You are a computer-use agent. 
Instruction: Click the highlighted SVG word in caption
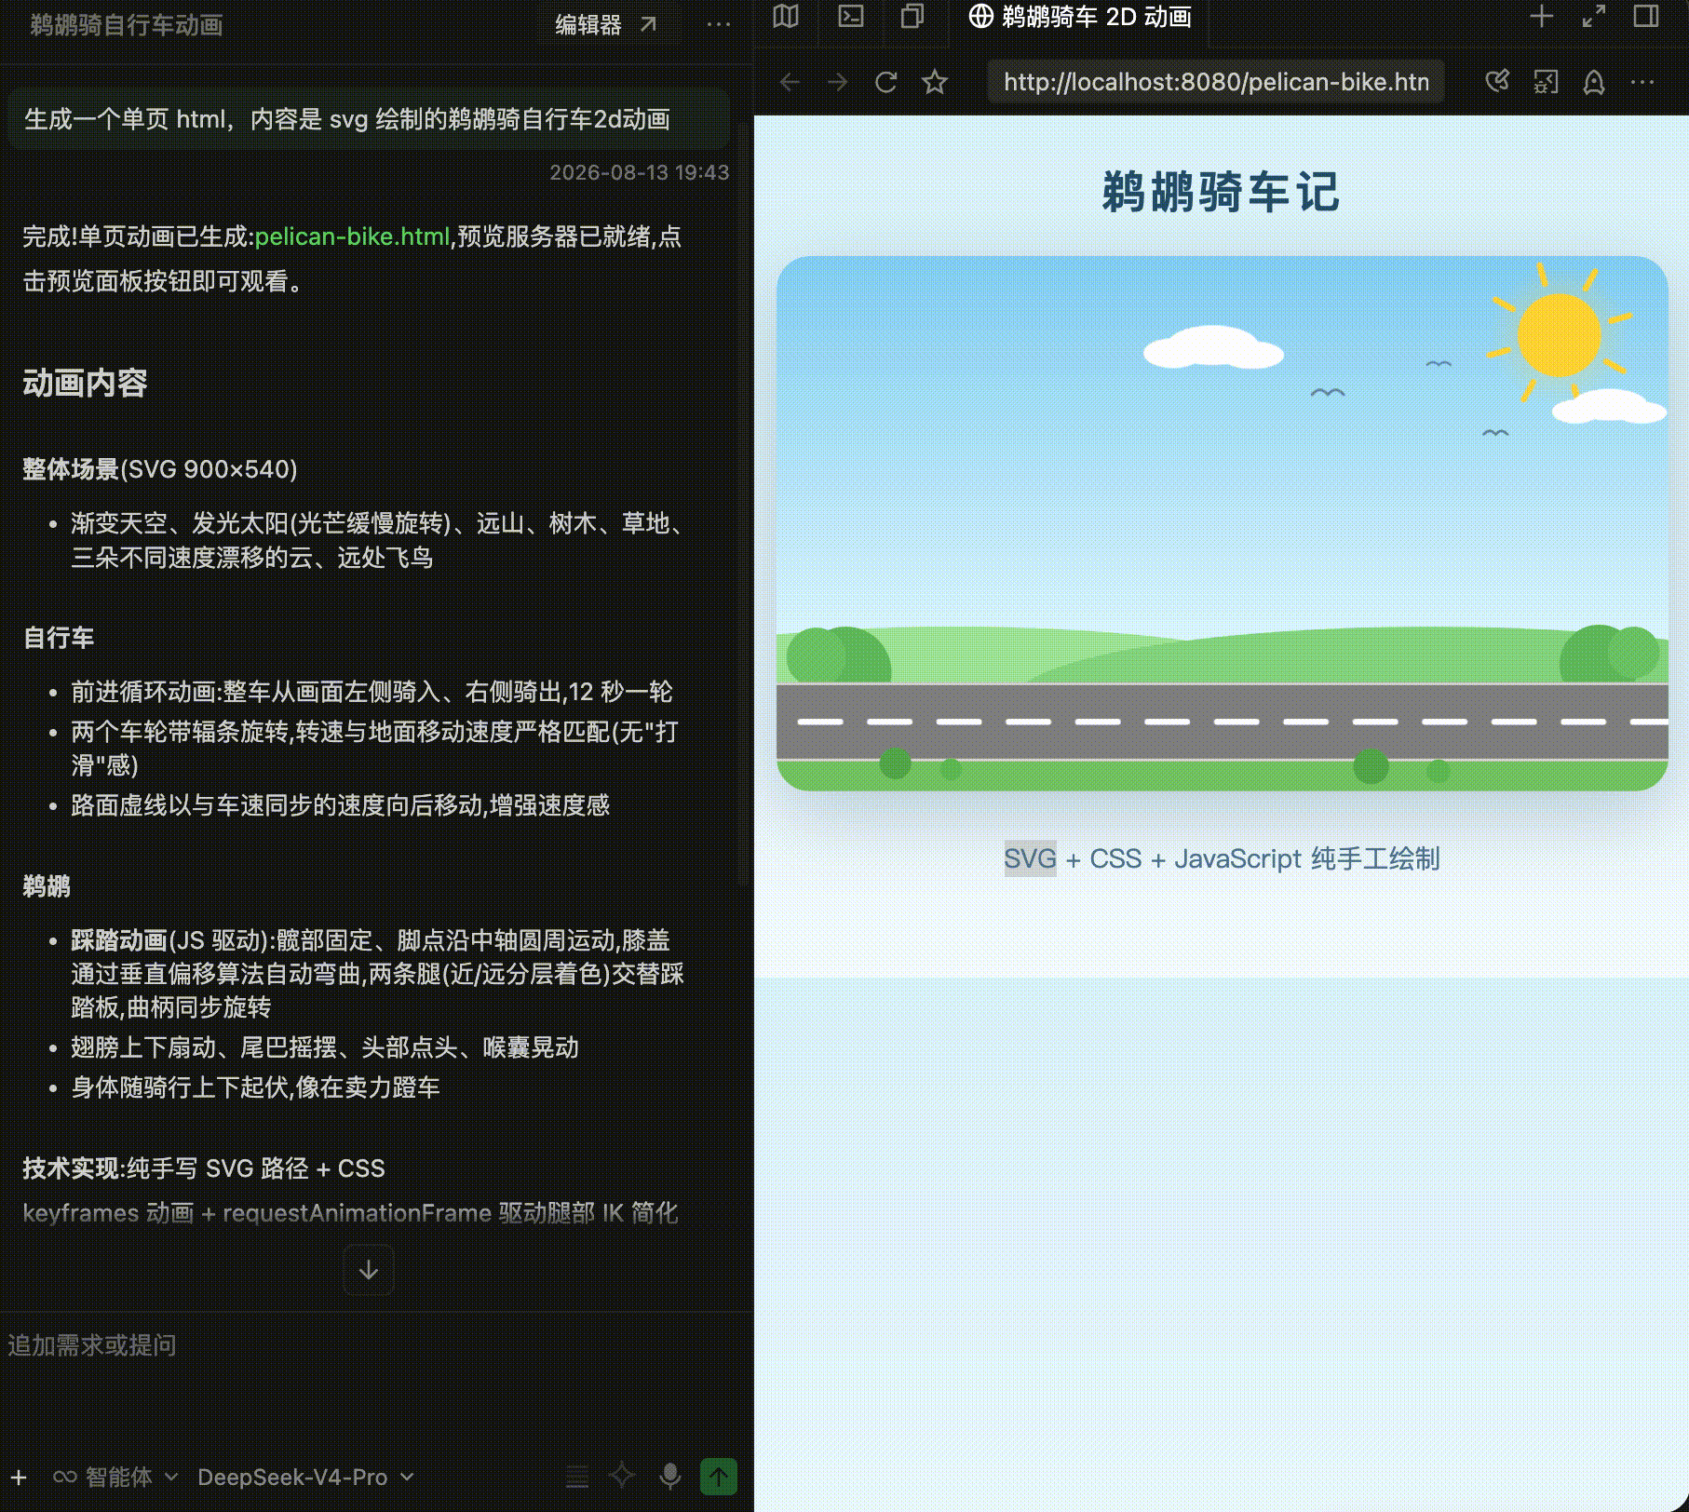click(x=1030, y=858)
